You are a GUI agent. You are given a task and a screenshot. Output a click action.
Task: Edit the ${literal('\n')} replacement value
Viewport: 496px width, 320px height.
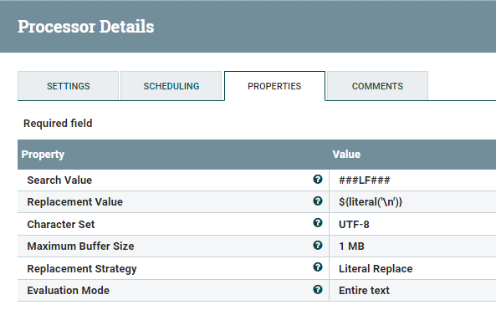pos(412,202)
